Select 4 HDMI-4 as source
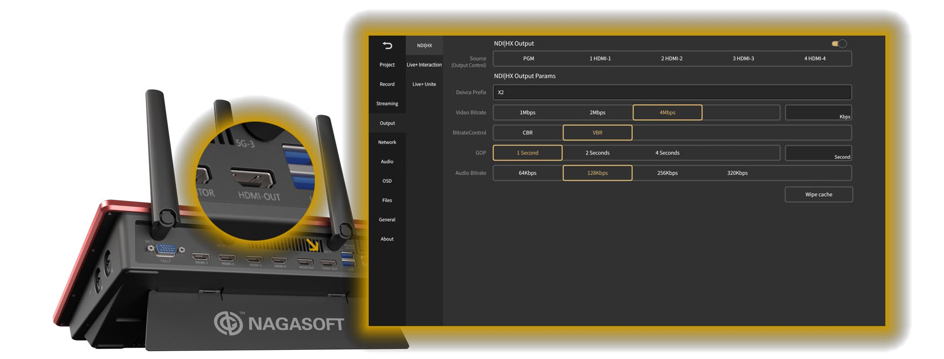 click(815, 59)
